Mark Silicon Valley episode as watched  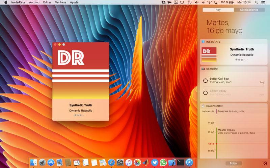pos(205,93)
